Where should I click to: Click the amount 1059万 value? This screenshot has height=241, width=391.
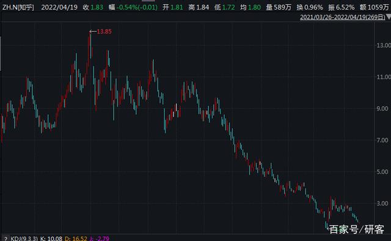(378, 7)
